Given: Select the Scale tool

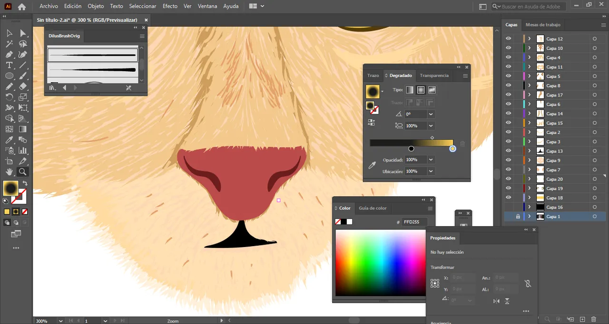Looking at the screenshot, I should pyautogui.click(x=23, y=97).
